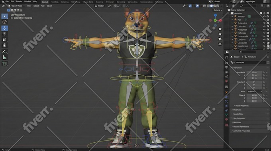Hide the Leftcolen object with eye icon
This screenshot has width=271, height=151.
[x=265, y=26]
